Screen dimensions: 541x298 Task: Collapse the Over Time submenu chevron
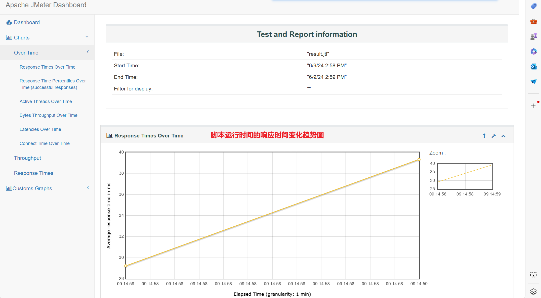(x=88, y=52)
